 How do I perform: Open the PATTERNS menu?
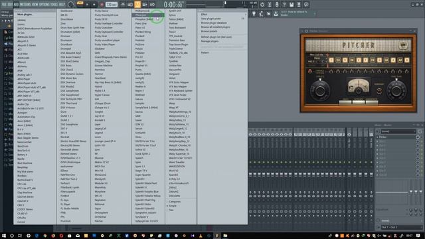(x=25, y=5)
